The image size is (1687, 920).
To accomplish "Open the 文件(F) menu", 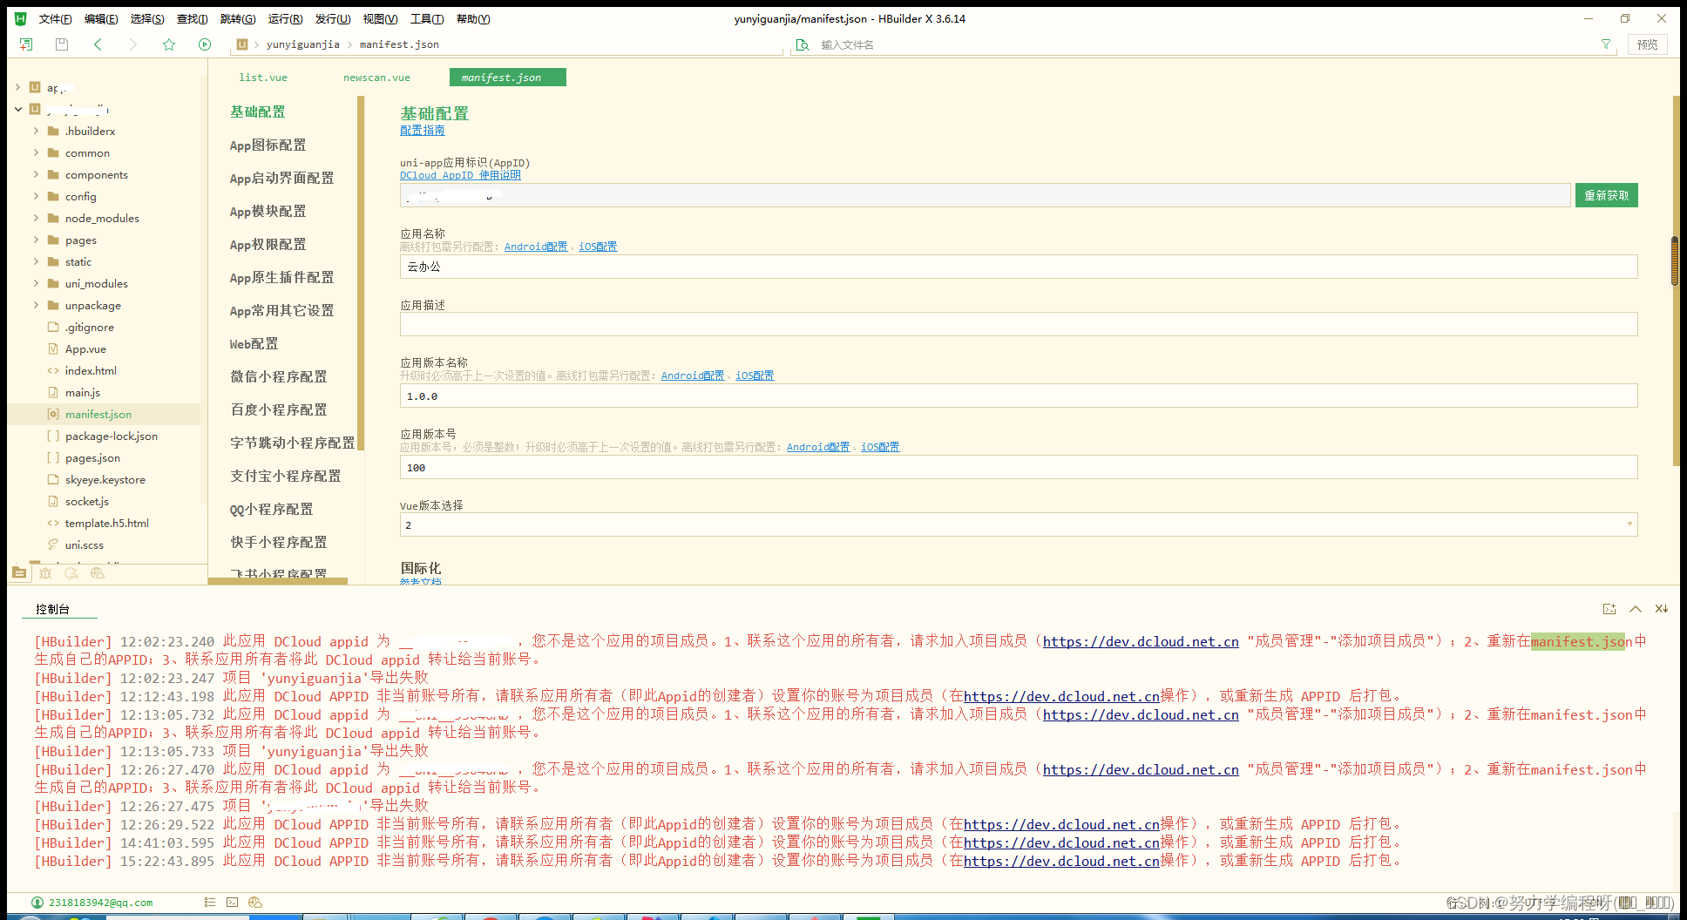I will [x=55, y=18].
